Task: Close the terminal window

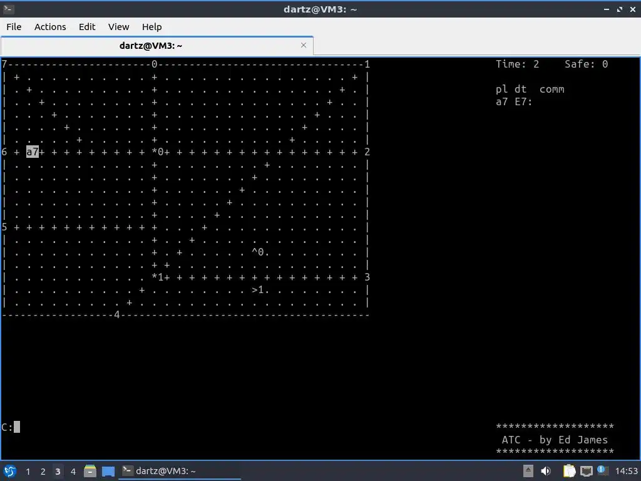Action: click(x=633, y=9)
